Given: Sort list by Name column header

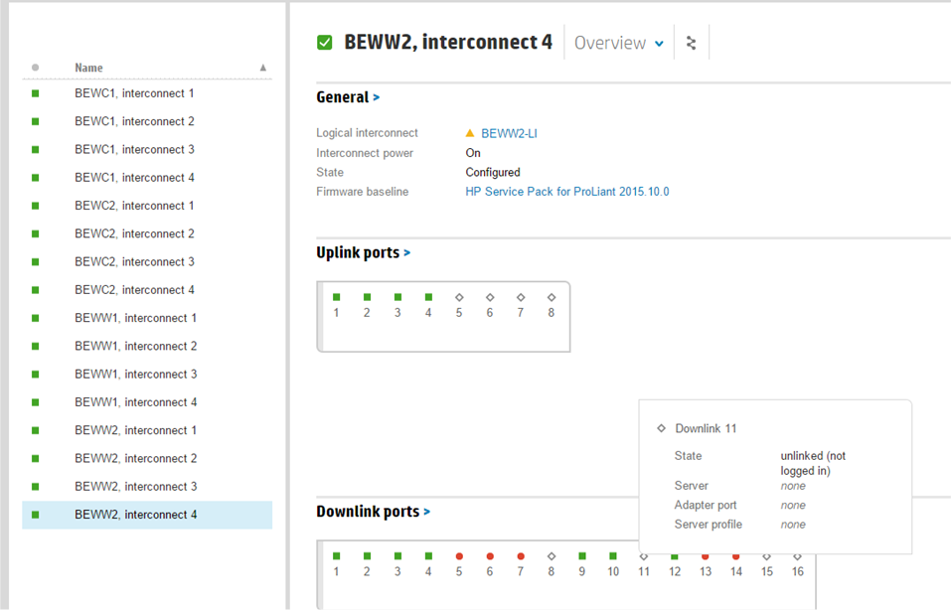Looking at the screenshot, I should pos(88,68).
